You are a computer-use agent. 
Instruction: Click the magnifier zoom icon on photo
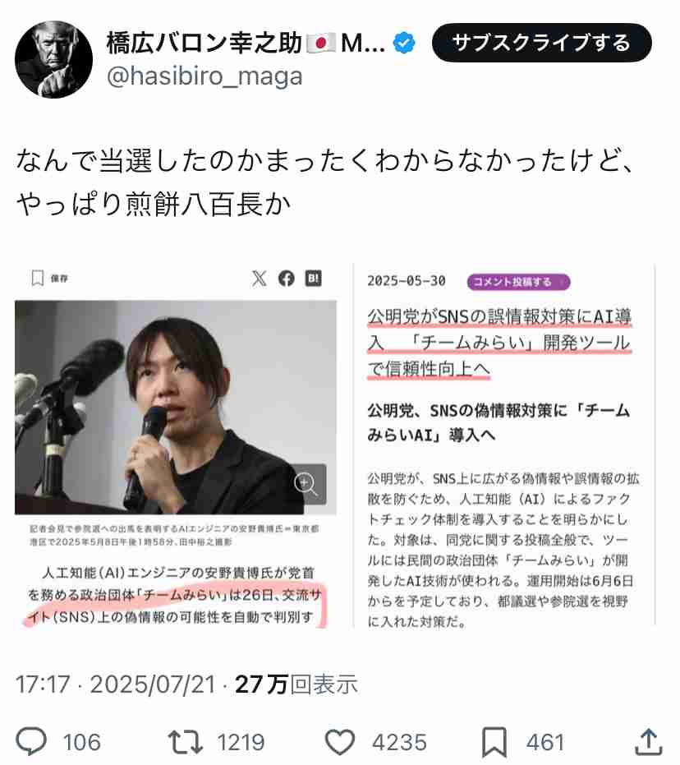tap(307, 484)
